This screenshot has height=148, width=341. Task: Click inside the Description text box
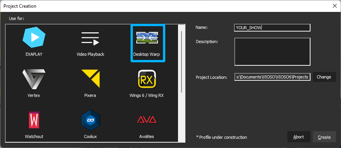point(272,52)
